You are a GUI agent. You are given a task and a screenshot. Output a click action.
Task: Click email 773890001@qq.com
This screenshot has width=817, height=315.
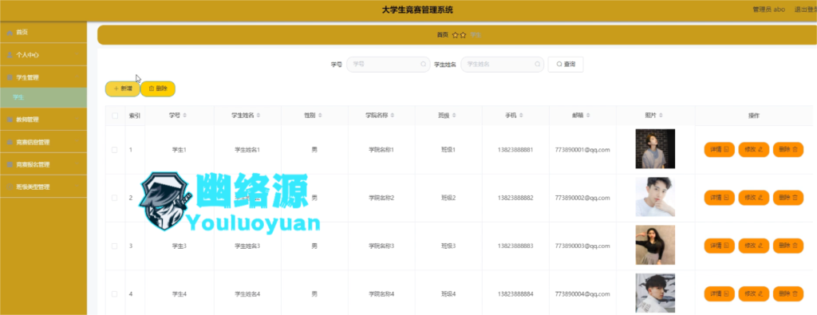coord(582,150)
